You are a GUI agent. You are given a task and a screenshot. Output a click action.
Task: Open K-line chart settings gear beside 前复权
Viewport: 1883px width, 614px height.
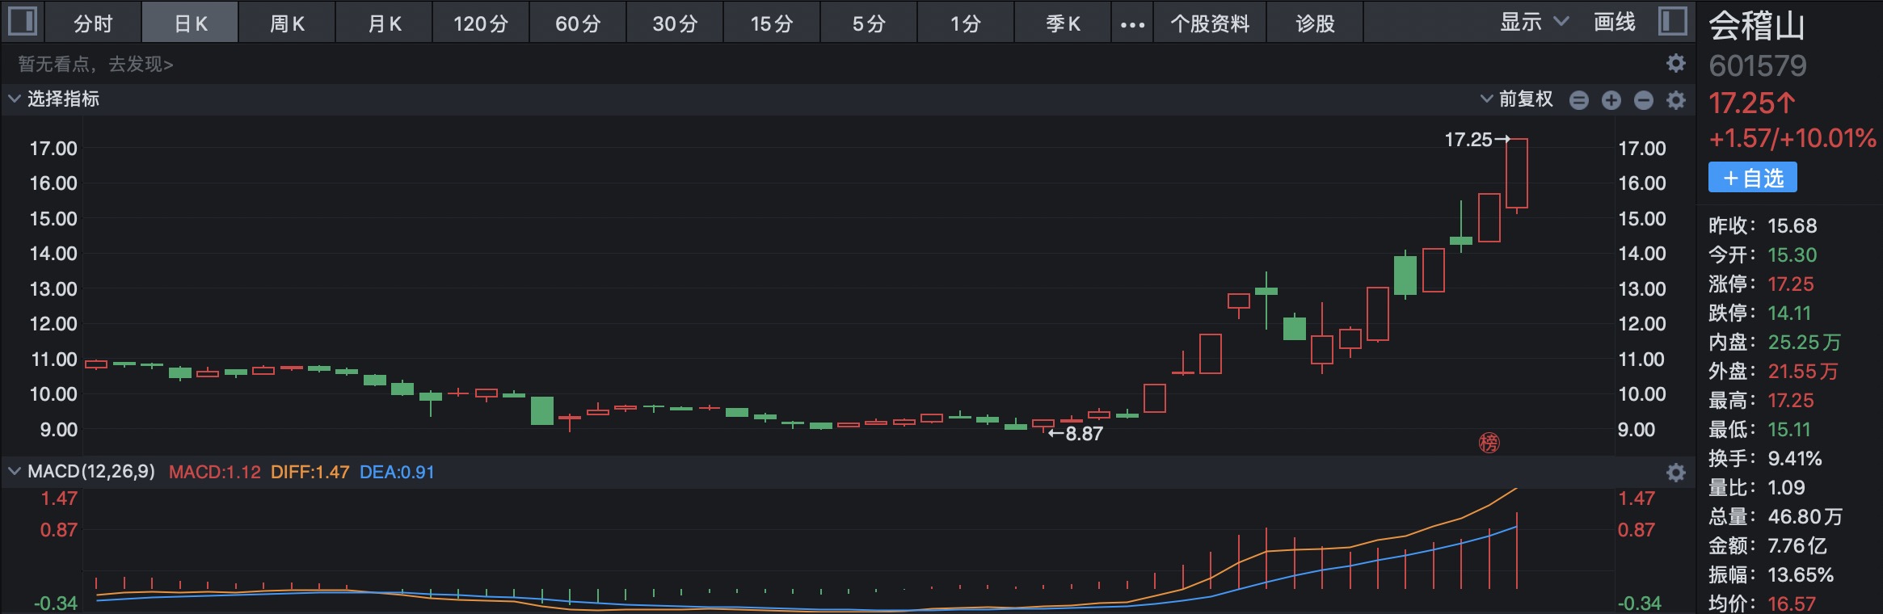1676,99
